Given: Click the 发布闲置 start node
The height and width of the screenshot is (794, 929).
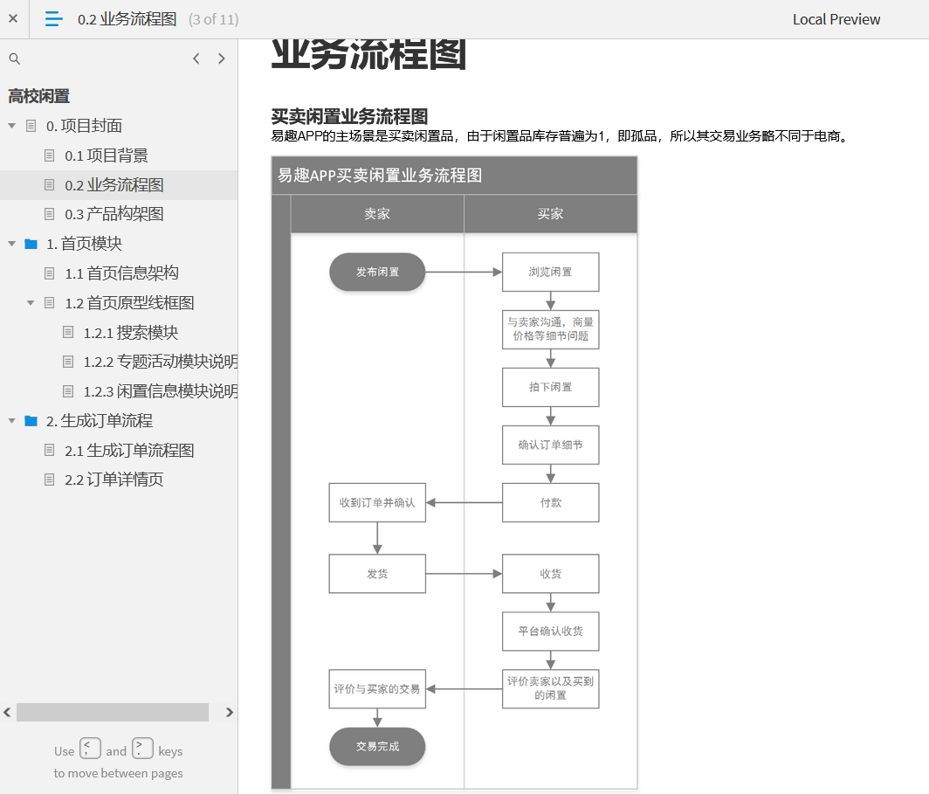Looking at the screenshot, I should click(x=377, y=272).
